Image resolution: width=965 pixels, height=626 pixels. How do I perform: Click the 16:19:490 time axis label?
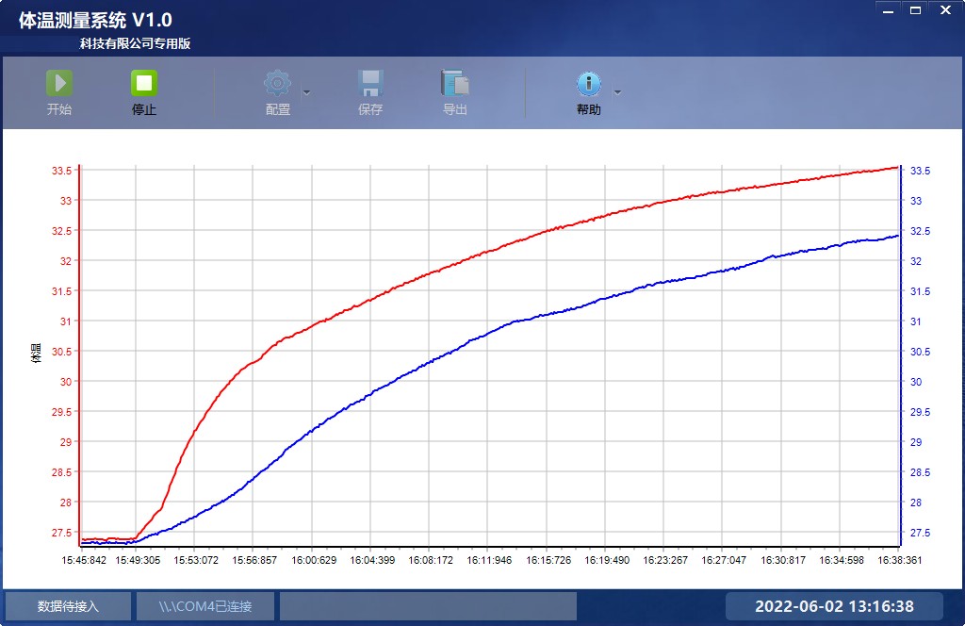pyautogui.click(x=607, y=560)
